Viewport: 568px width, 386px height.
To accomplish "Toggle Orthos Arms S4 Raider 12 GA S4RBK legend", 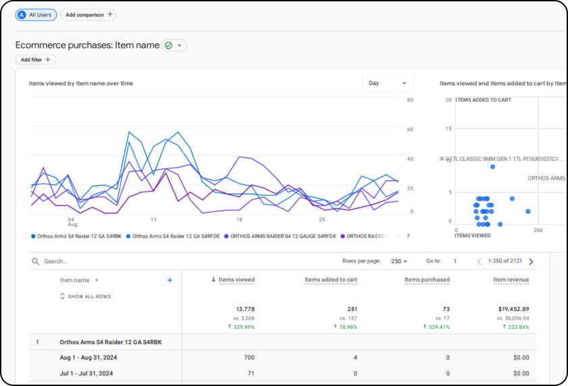I will [76, 236].
